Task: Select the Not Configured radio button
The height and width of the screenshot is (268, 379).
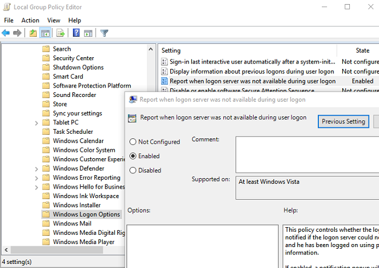Action: pos(133,142)
